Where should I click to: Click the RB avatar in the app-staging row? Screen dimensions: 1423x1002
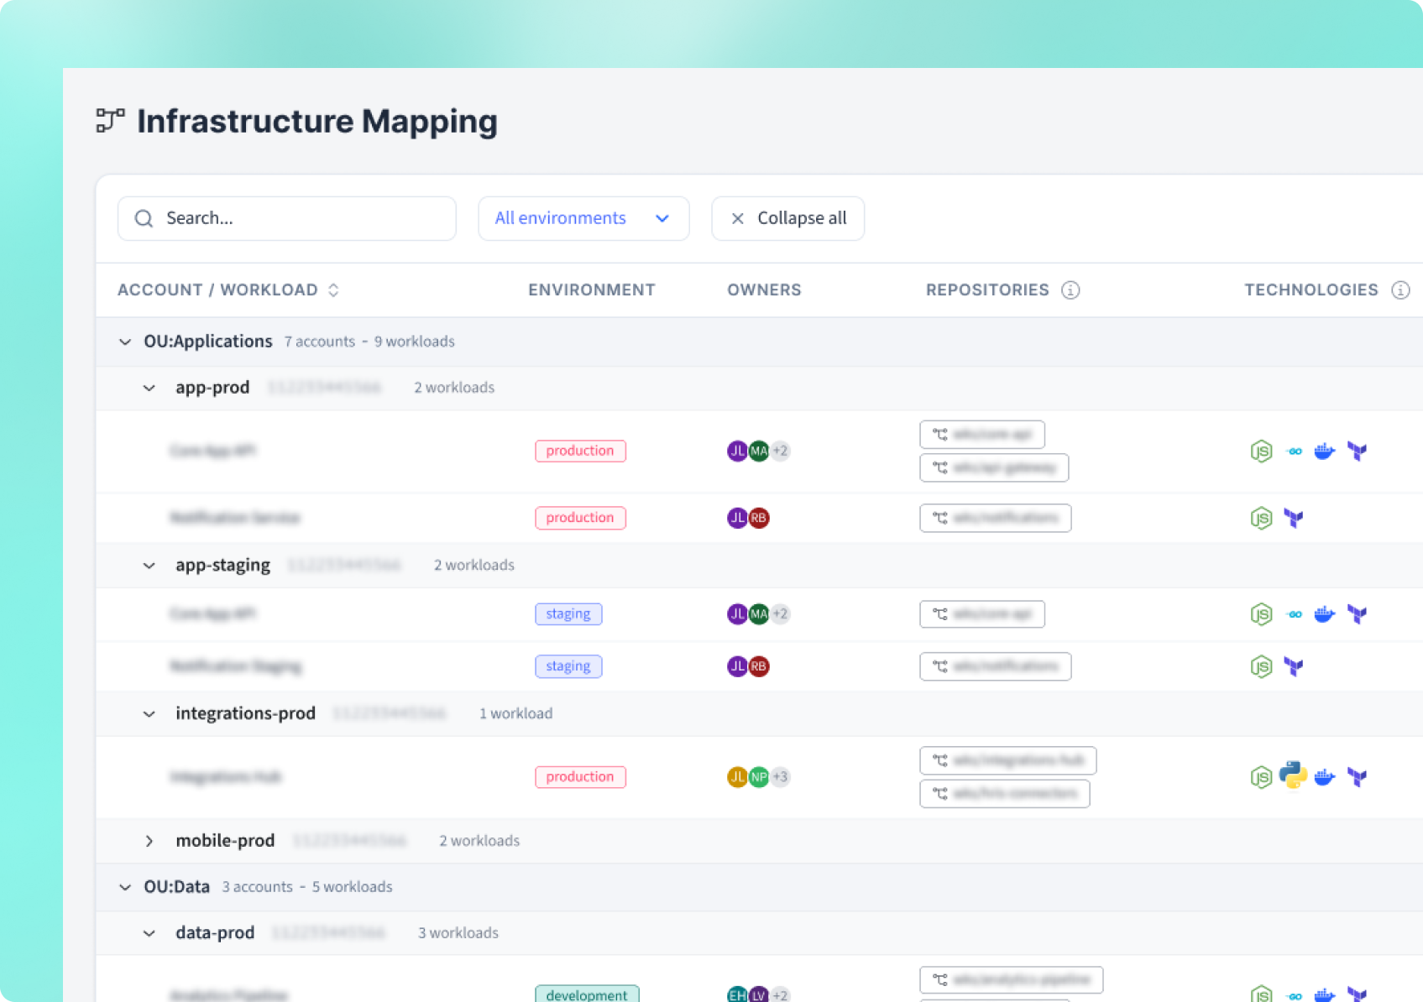[x=759, y=667]
